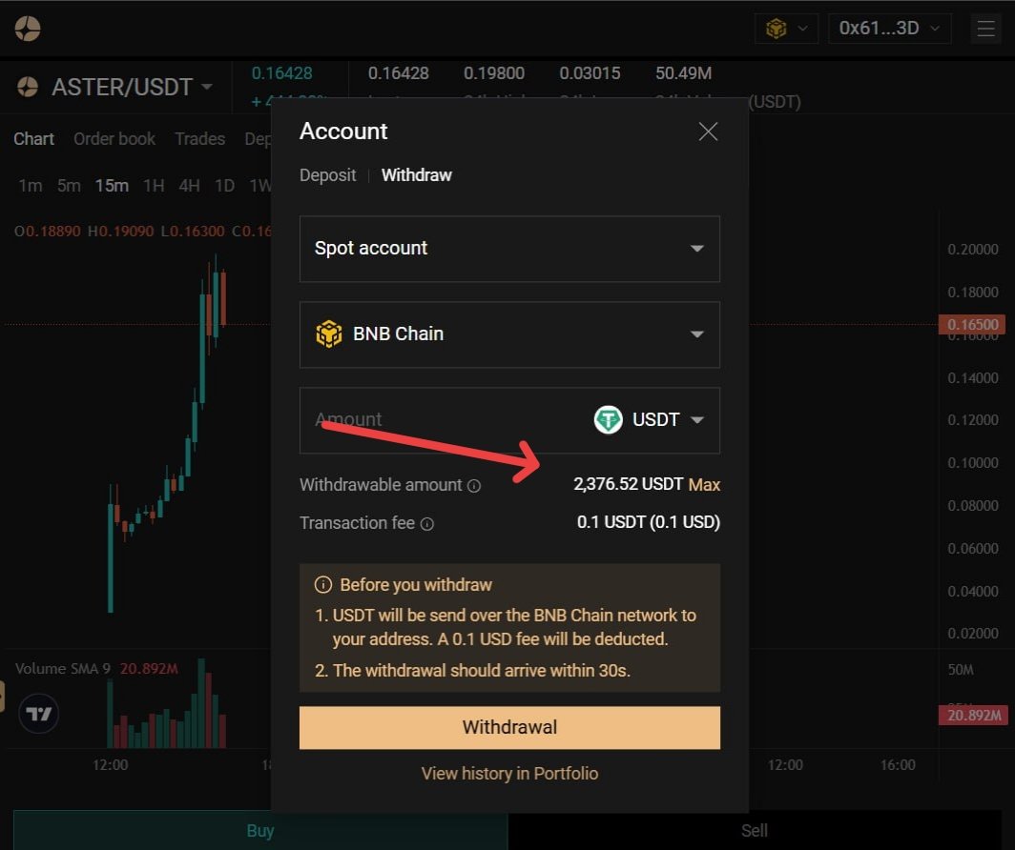
Task: Open the USDT token dropdown
Action: (698, 419)
